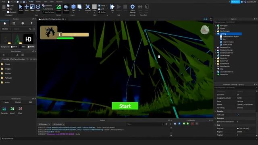Expand the StarterGui node in Explorer

pyautogui.click(x=215, y=58)
